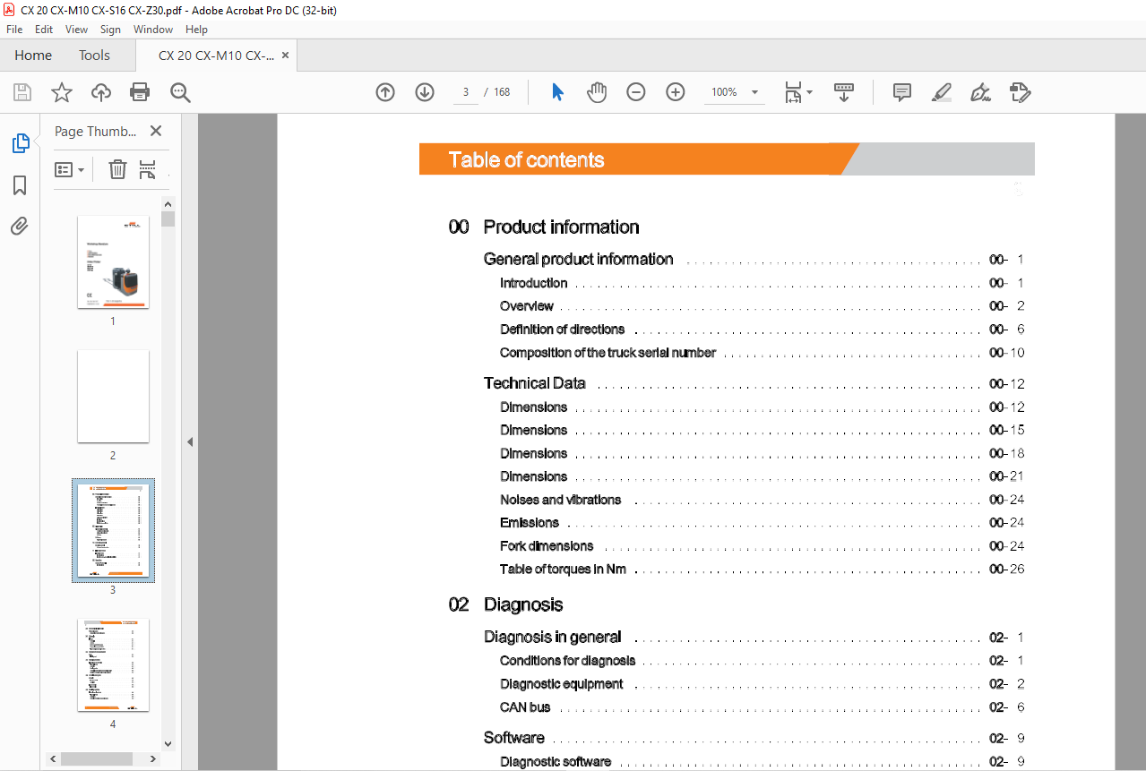
Task: Click the stamp tool icon
Action: click(1020, 92)
